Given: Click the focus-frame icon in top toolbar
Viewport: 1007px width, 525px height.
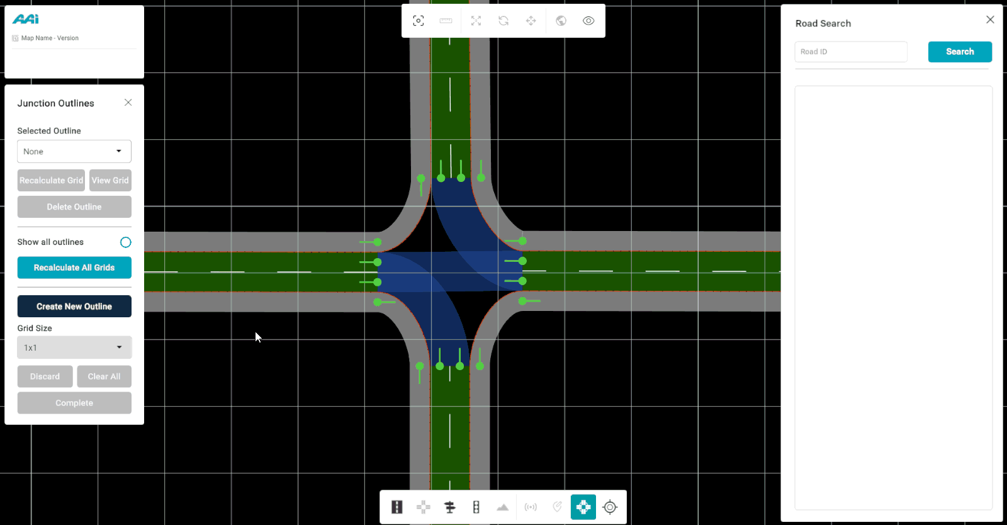Looking at the screenshot, I should [419, 21].
